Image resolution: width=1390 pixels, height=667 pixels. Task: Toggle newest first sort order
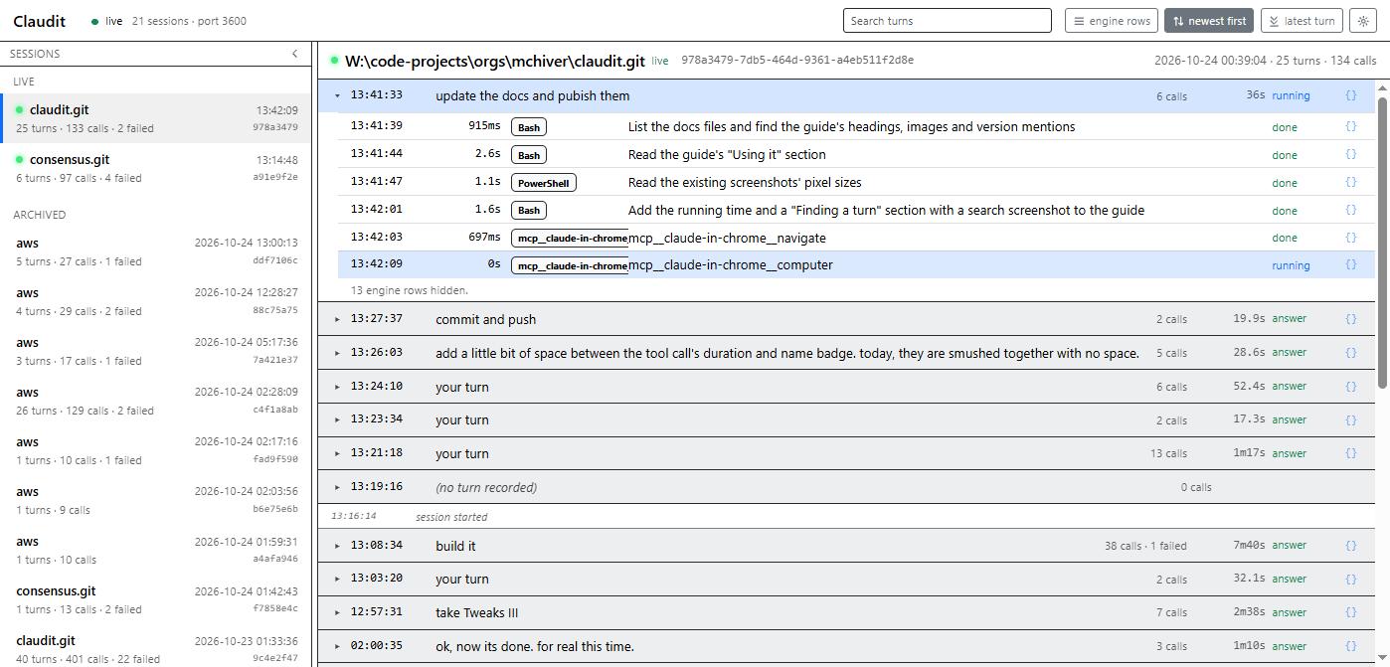tap(1208, 21)
